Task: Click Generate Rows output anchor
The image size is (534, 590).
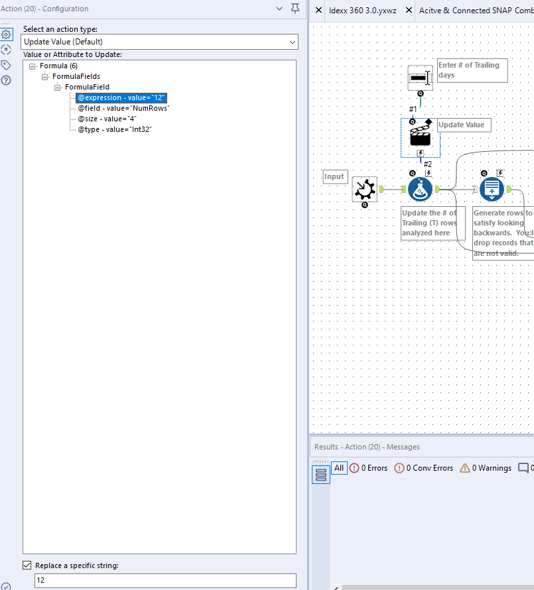Action: 509,189
